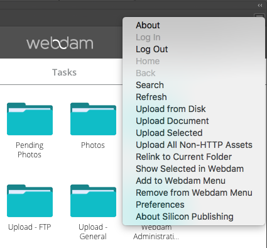Select Upload All Non-HTTP Assets
The image size is (267, 248).
193,145
